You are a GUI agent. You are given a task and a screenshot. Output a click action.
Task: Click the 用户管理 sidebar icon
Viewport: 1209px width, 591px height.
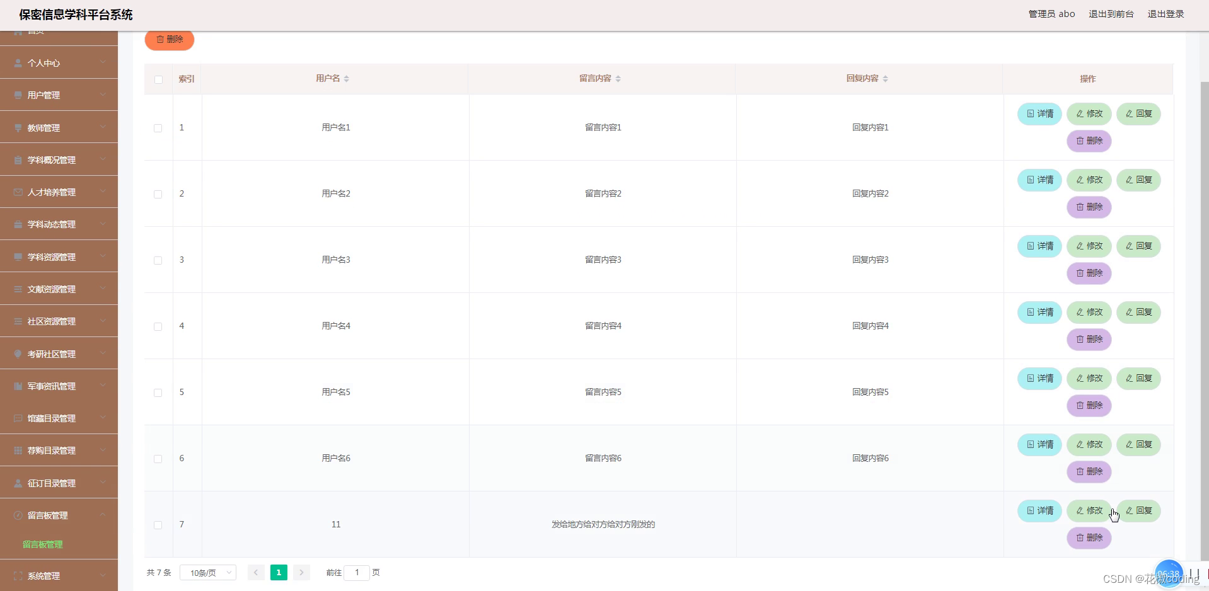(x=18, y=95)
